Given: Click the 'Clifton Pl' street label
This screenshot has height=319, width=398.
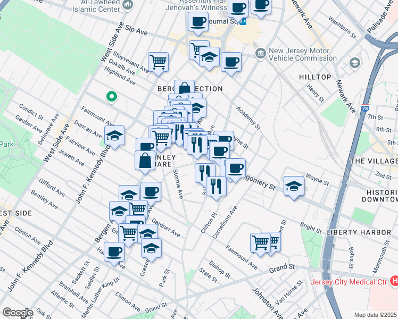Looking at the screenshot, I should [209, 223].
